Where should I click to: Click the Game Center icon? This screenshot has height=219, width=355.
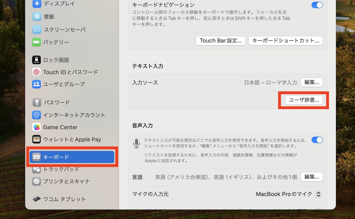(x=37, y=127)
